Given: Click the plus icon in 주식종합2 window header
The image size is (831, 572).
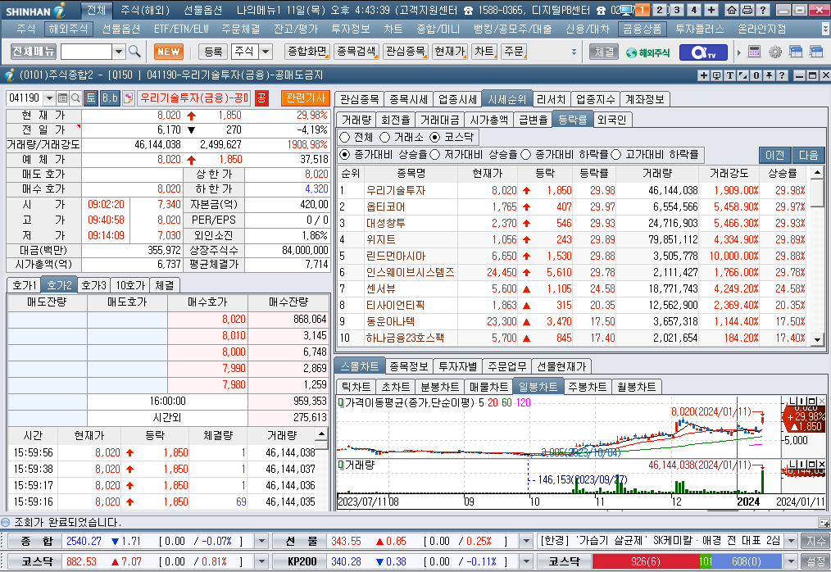Looking at the screenshot, I should click(704, 75).
